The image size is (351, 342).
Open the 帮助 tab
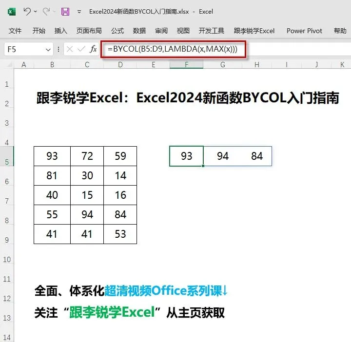(340, 31)
